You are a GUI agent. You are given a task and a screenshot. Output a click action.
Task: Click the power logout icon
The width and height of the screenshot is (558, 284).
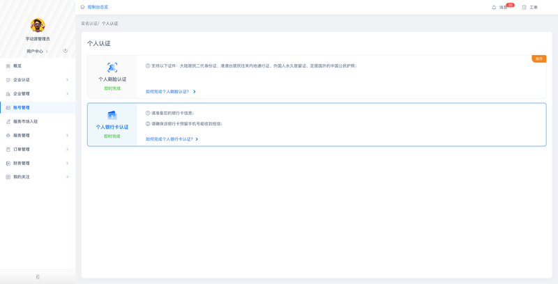(x=65, y=51)
